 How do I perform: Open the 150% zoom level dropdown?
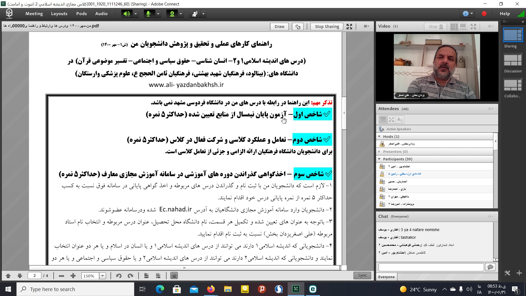tap(102, 276)
